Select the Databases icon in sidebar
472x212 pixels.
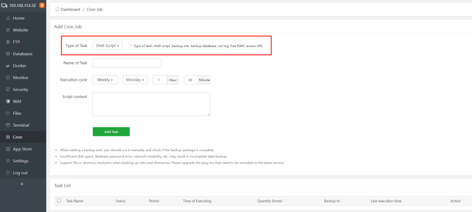coord(8,54)
